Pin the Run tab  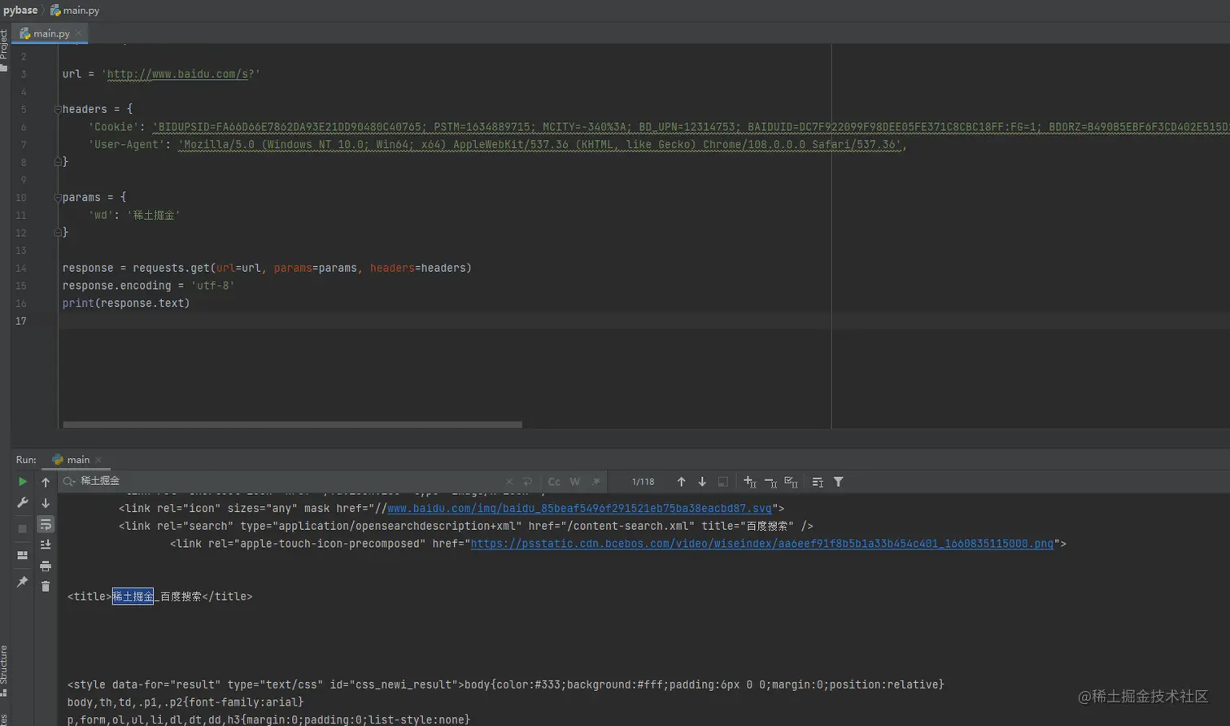tap(23, 582)
